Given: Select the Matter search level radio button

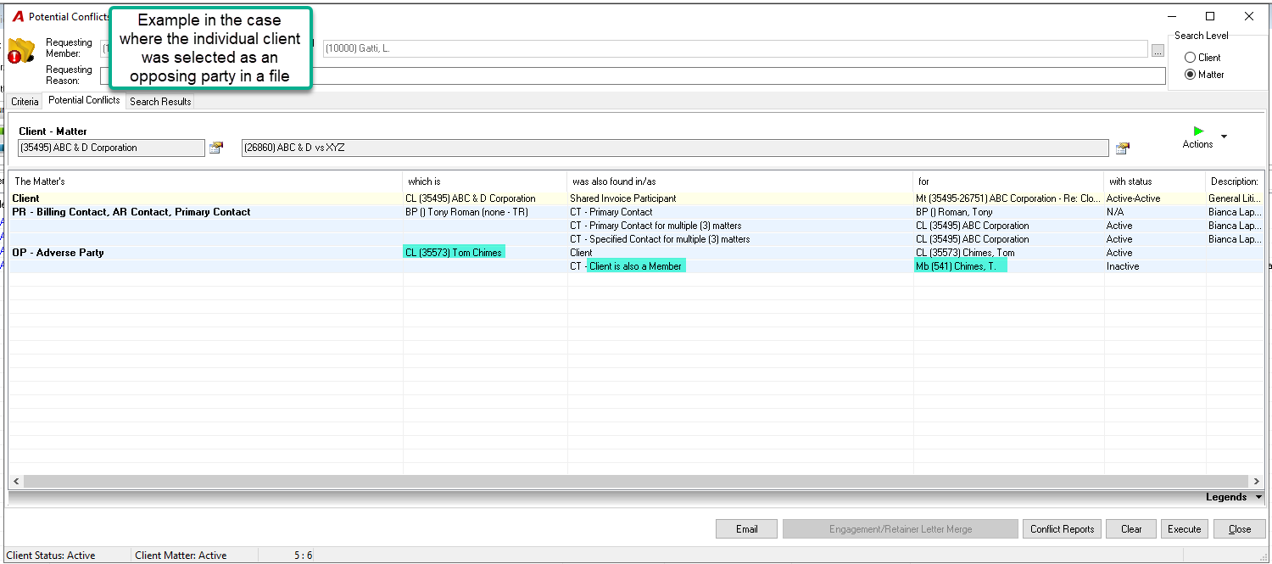Looking at the screenshot, I should 1191,75.
